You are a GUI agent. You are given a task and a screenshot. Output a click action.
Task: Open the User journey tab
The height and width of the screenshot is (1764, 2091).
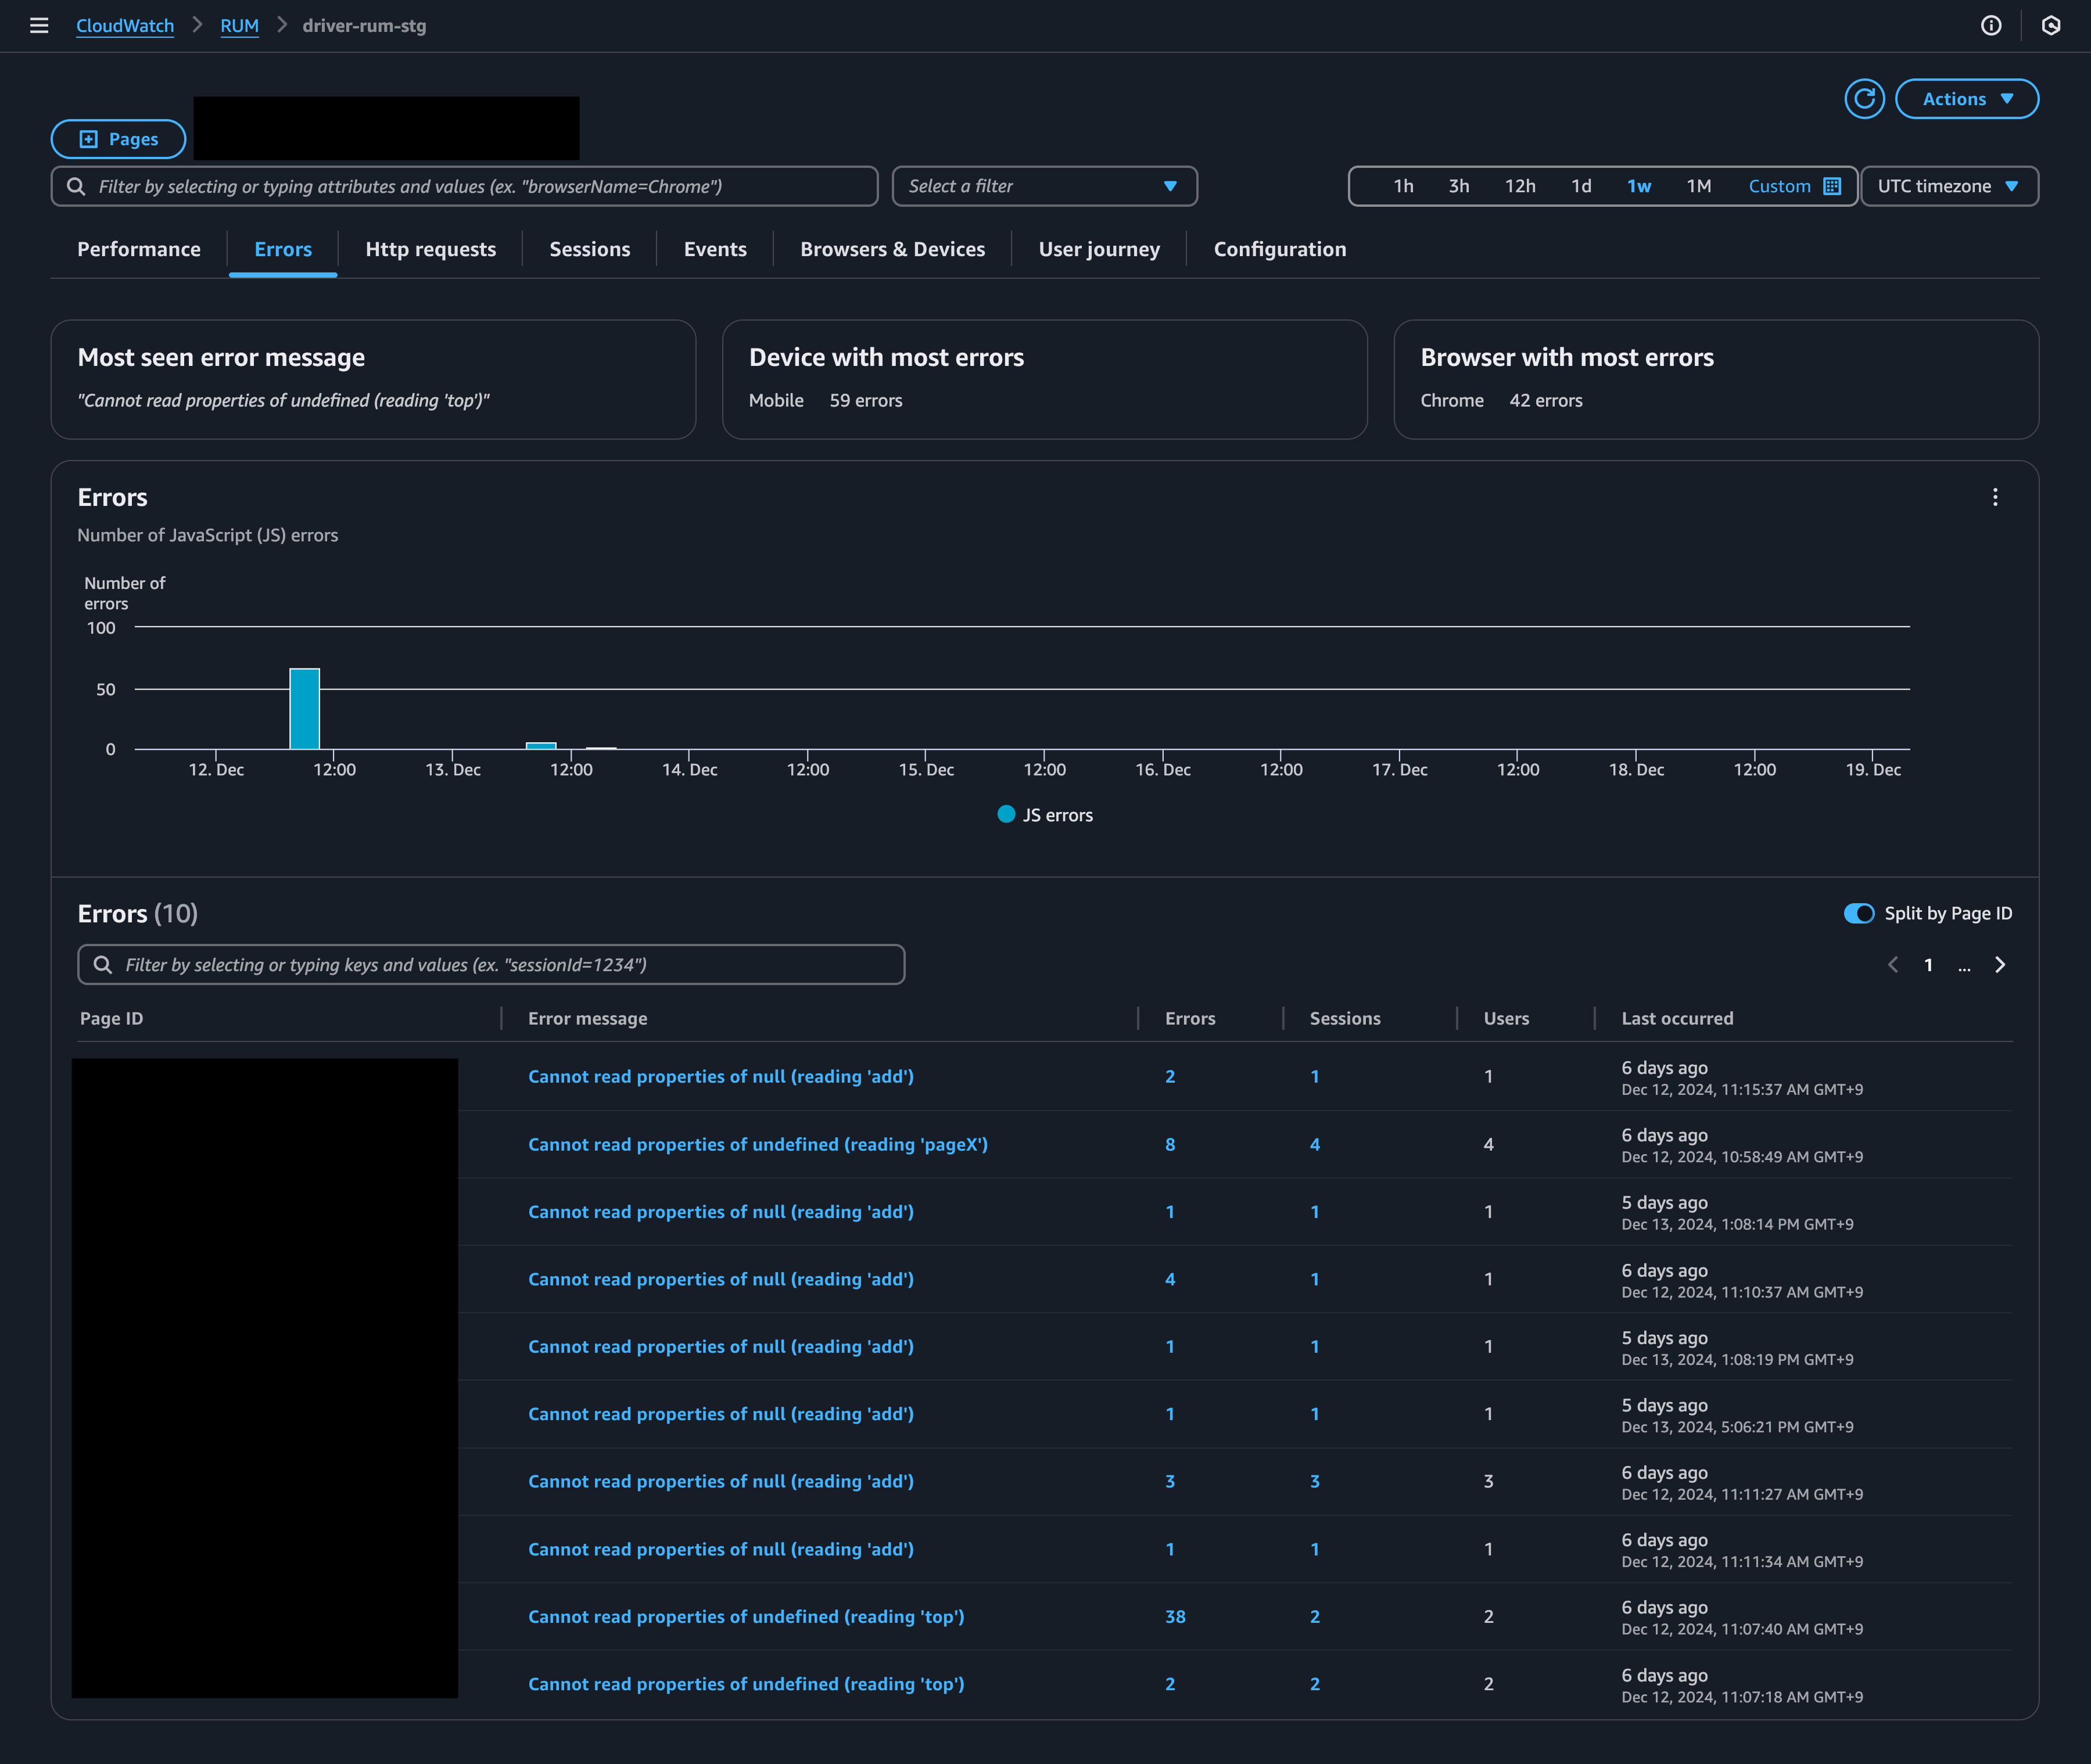1099,249
